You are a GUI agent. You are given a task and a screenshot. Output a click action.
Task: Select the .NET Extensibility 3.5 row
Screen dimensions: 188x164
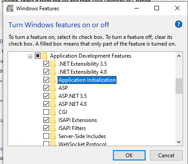pyautogui.click(x=83, y=64)
